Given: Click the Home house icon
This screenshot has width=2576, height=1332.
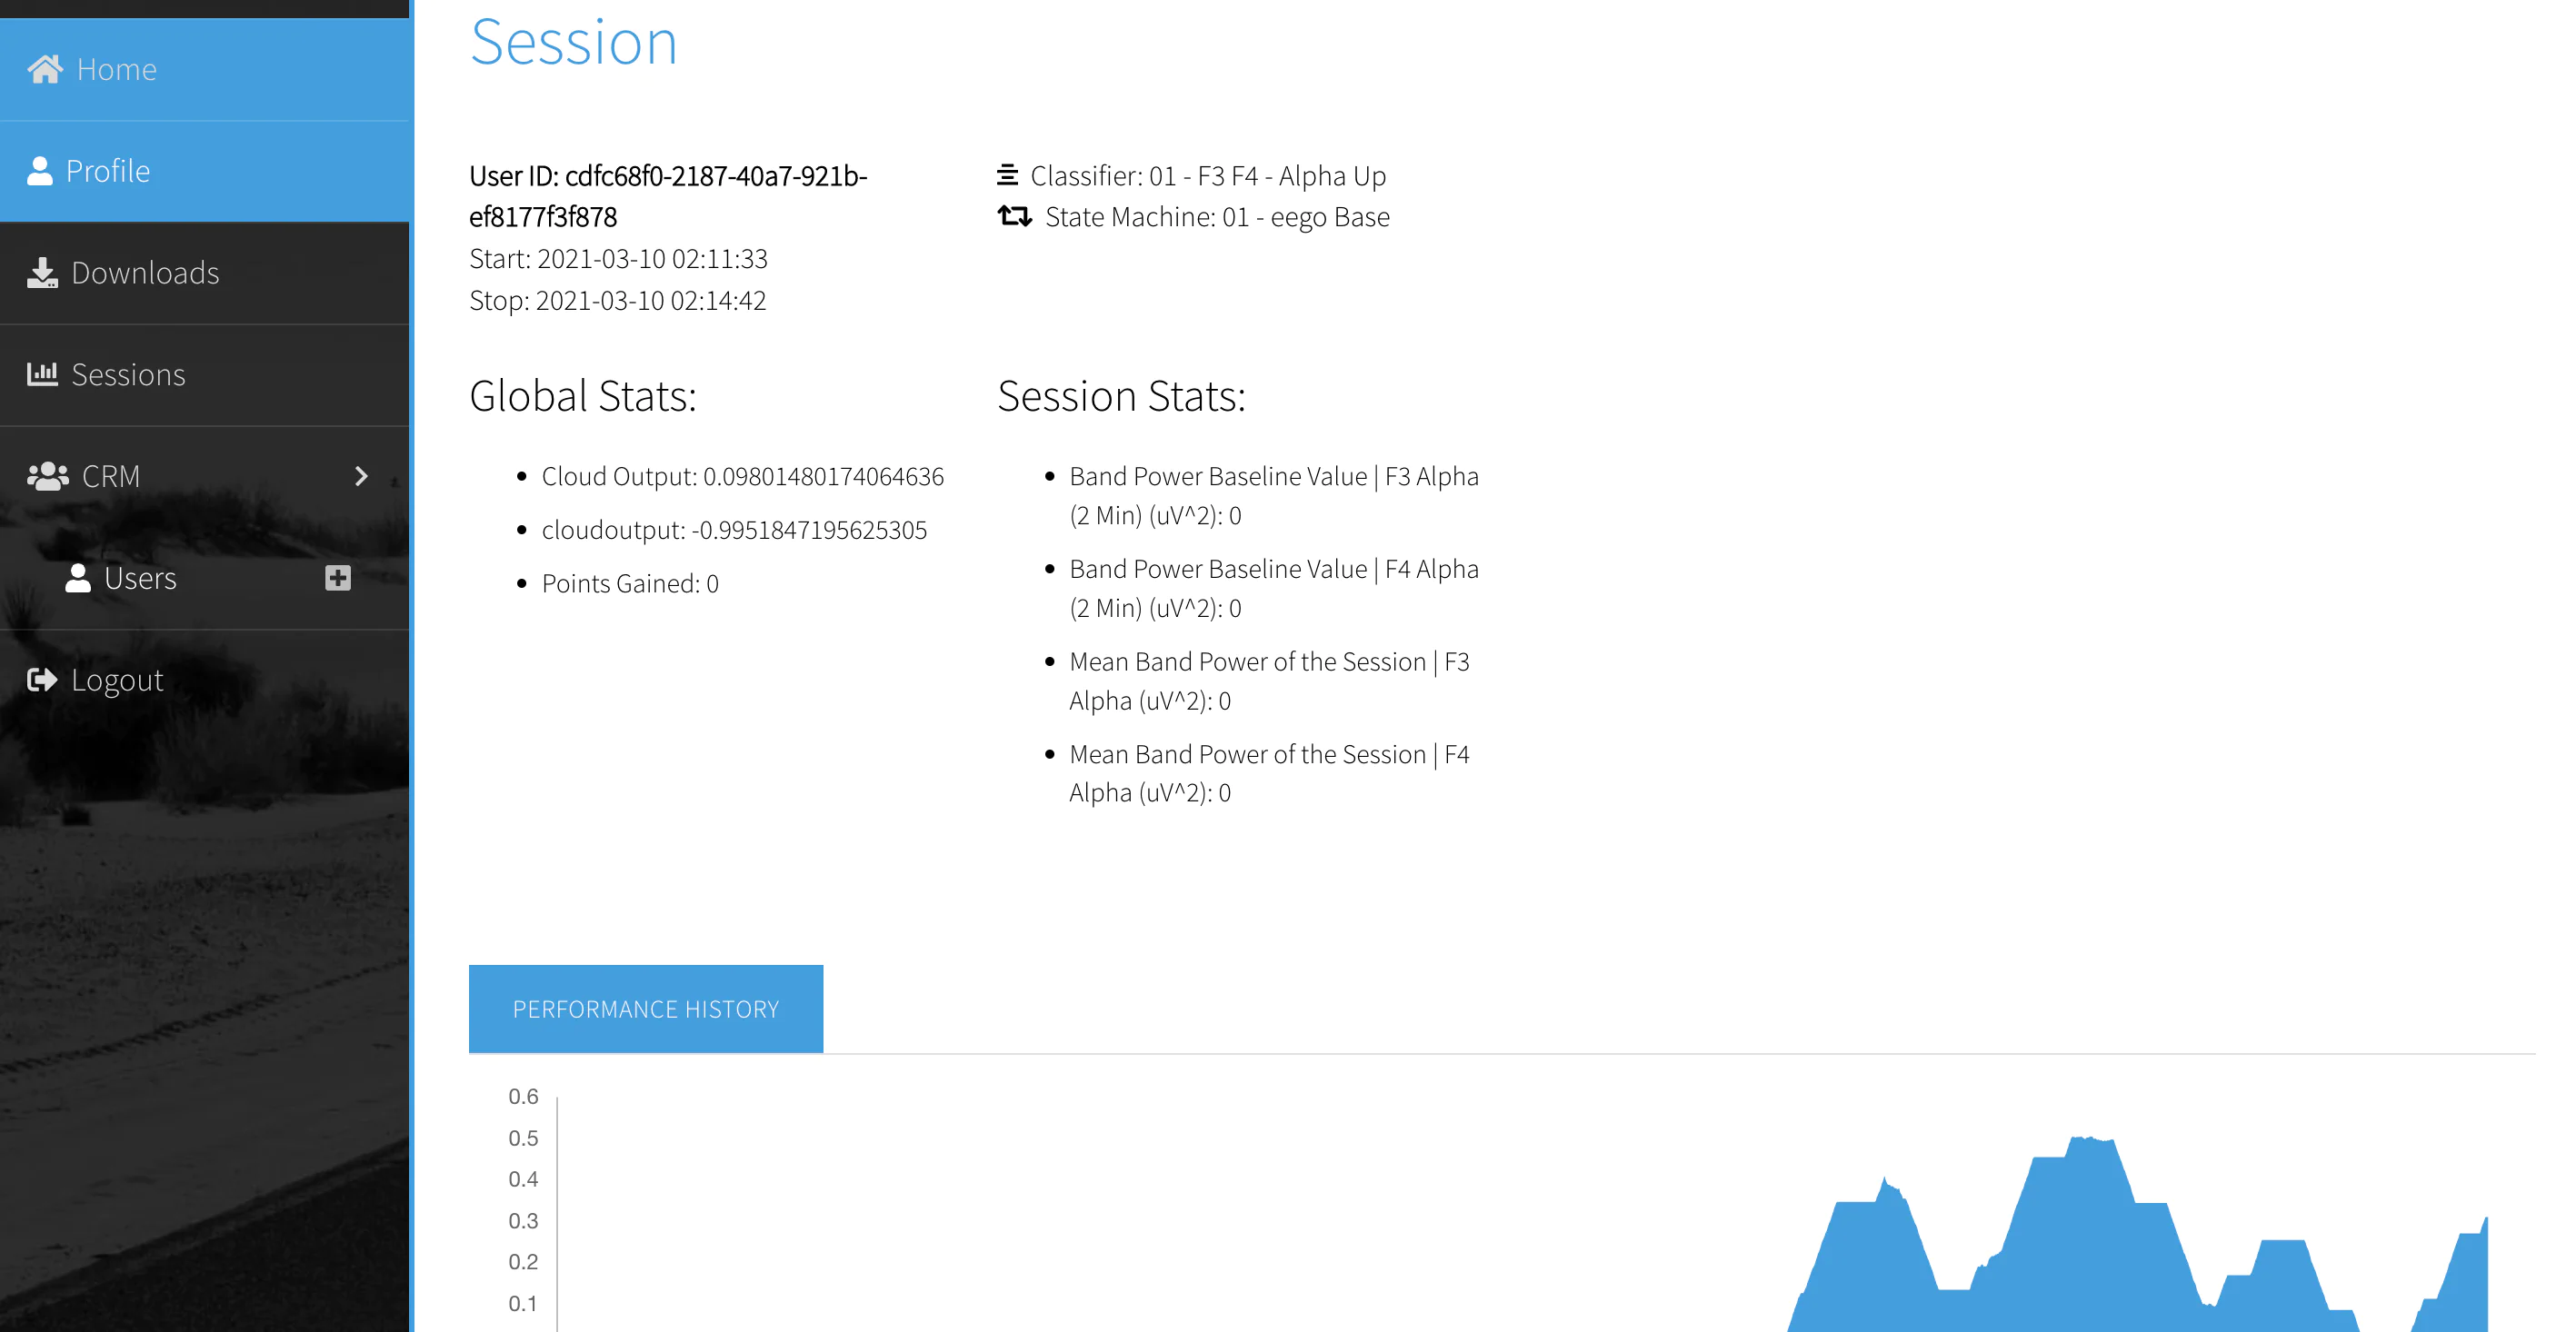Looking at the screenshot, I should (x=44, y=69).
